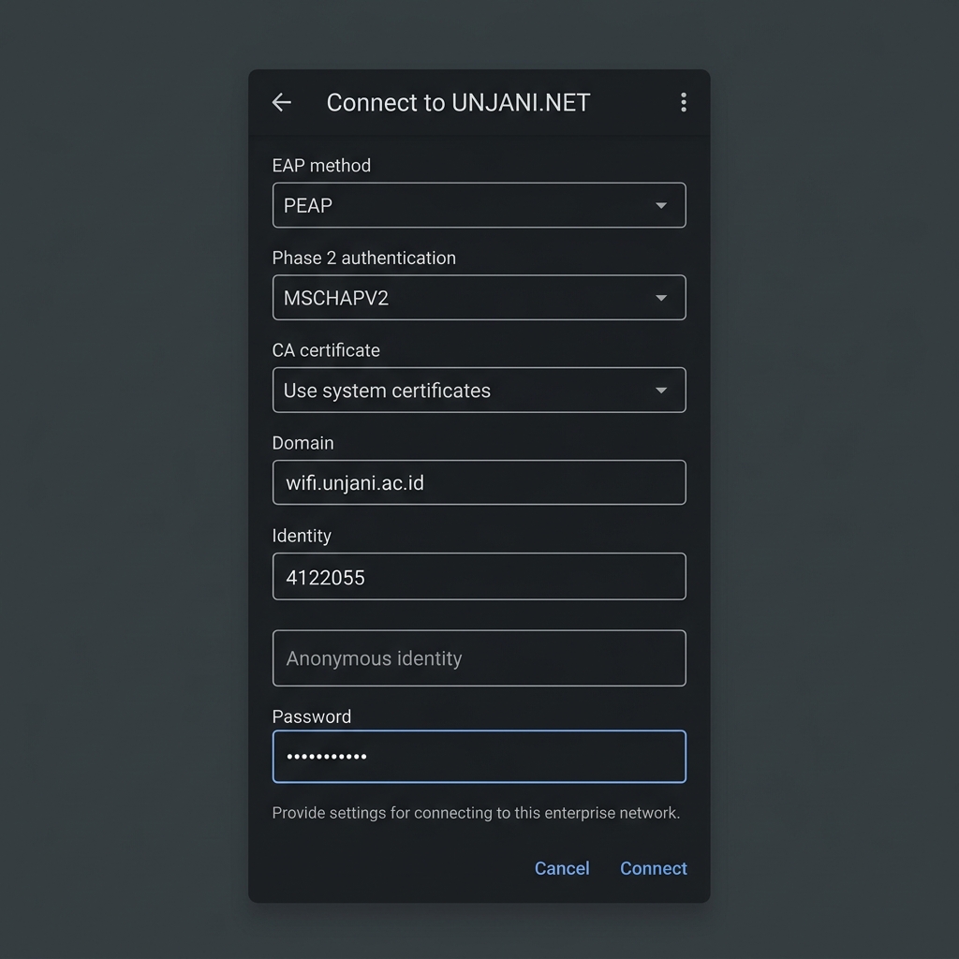This screenshot has height=959, width=959.
Task: Click the "CA certificate" label
Action: [326, 350]
